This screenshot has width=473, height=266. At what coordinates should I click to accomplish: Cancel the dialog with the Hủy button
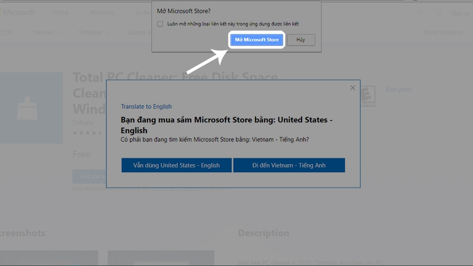[x=301, y=40]
